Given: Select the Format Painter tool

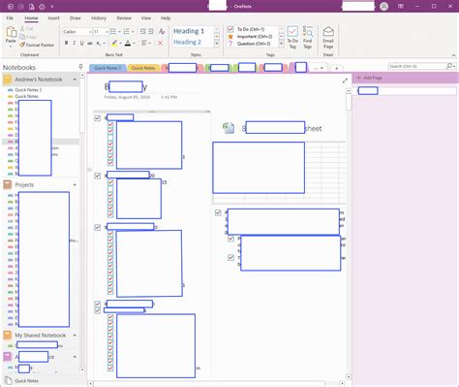Looking at the screenshot, I should (37, 45).
